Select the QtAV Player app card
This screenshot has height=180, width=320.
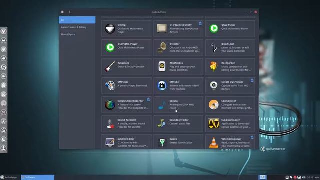(x=230, y=29)
